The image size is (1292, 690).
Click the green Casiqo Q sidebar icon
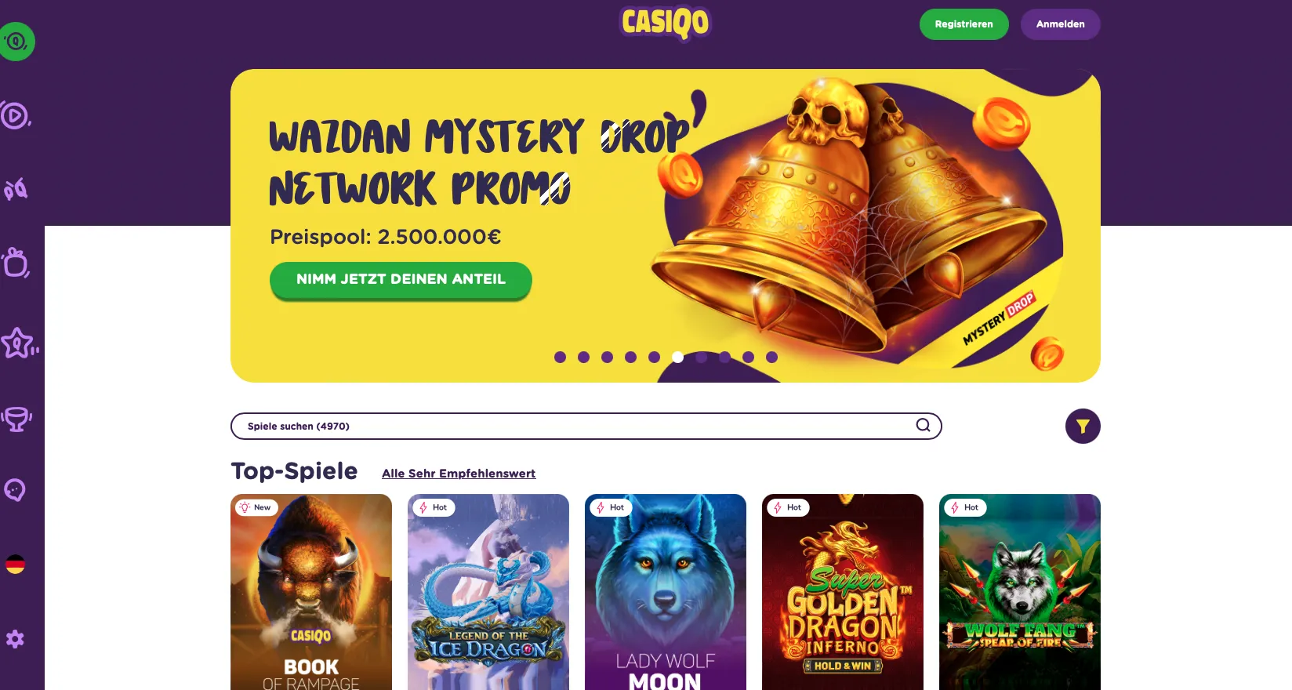[x=16, y=41]
